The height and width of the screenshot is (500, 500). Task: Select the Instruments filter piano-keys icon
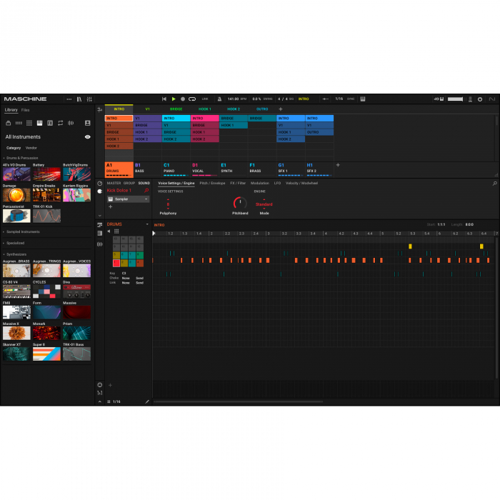[40, 123]
